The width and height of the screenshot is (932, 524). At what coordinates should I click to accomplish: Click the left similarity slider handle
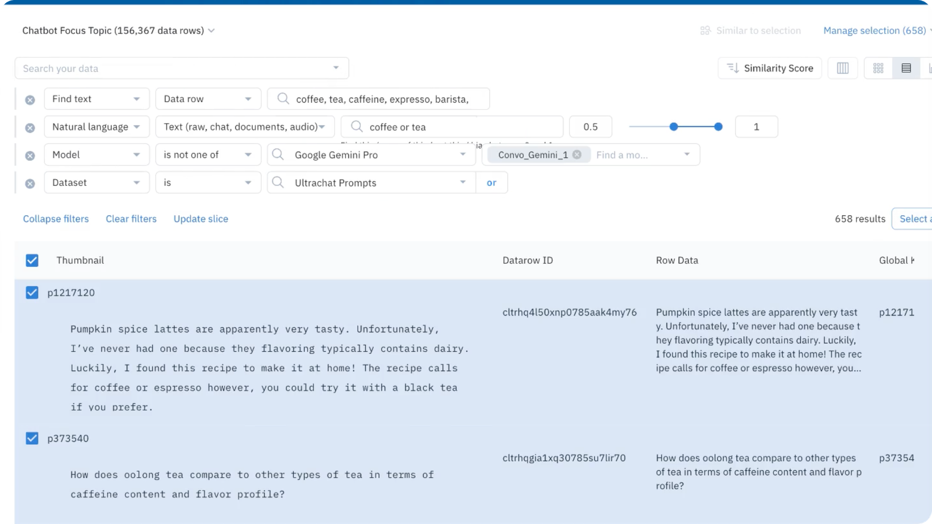(673, 127)
